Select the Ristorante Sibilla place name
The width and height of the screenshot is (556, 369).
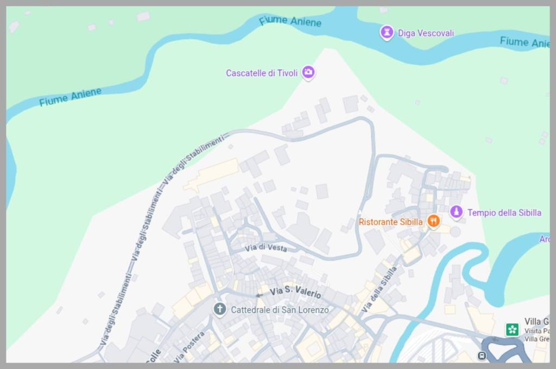click(x=390, y=222)
